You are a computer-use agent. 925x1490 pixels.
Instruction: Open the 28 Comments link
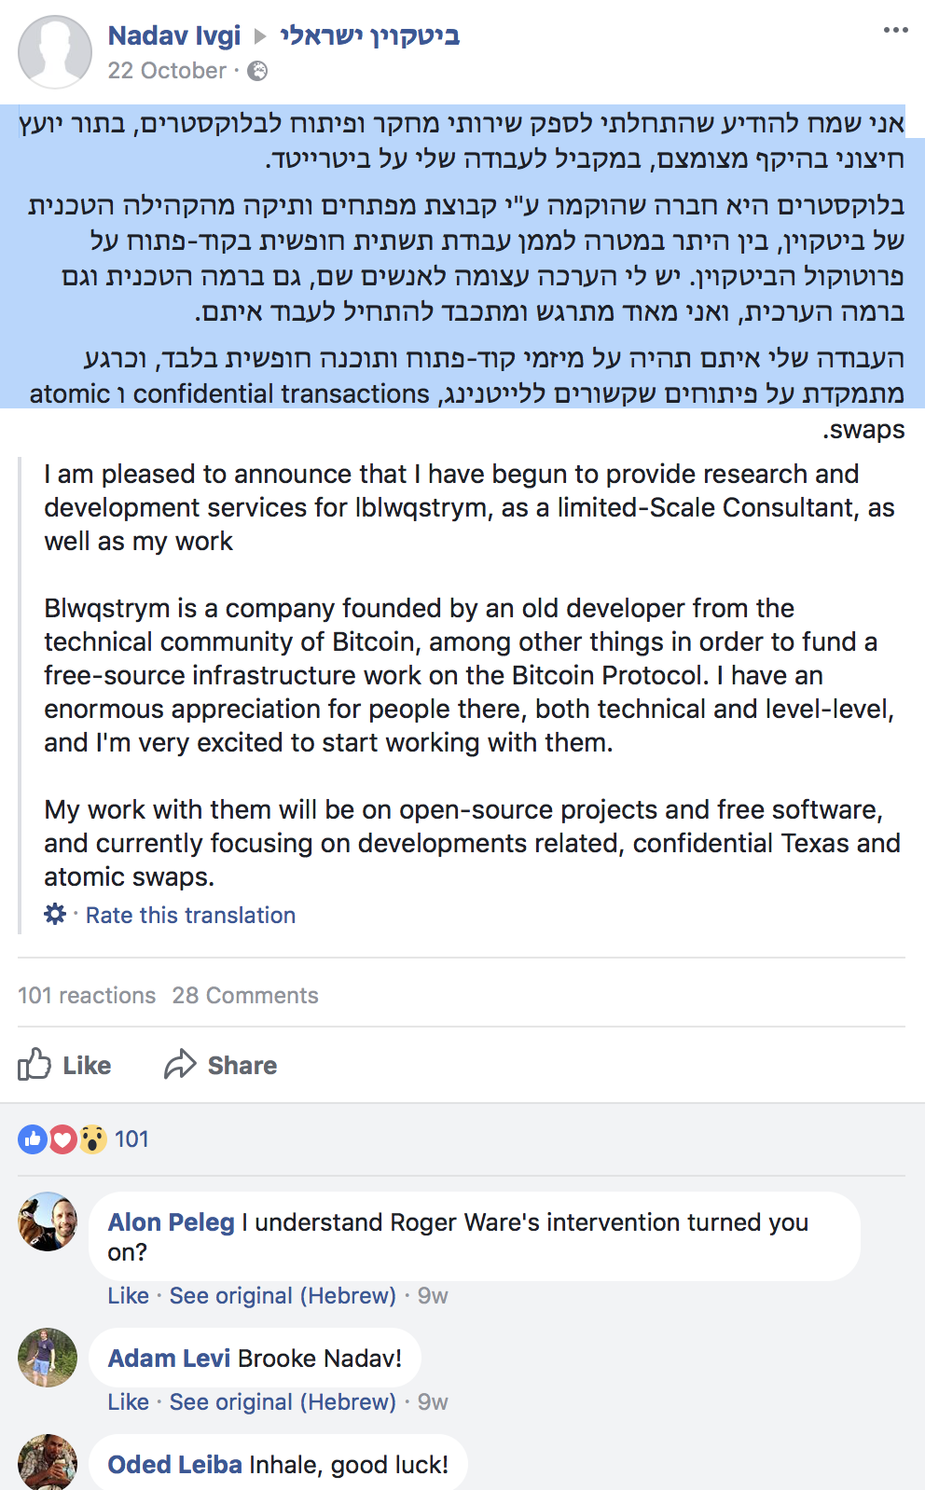pyautogui.click(x=245, y=995)
